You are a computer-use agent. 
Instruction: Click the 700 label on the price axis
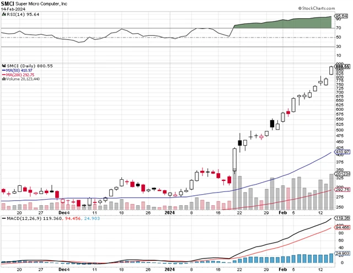pyautogui.click(x=340, y=92)
